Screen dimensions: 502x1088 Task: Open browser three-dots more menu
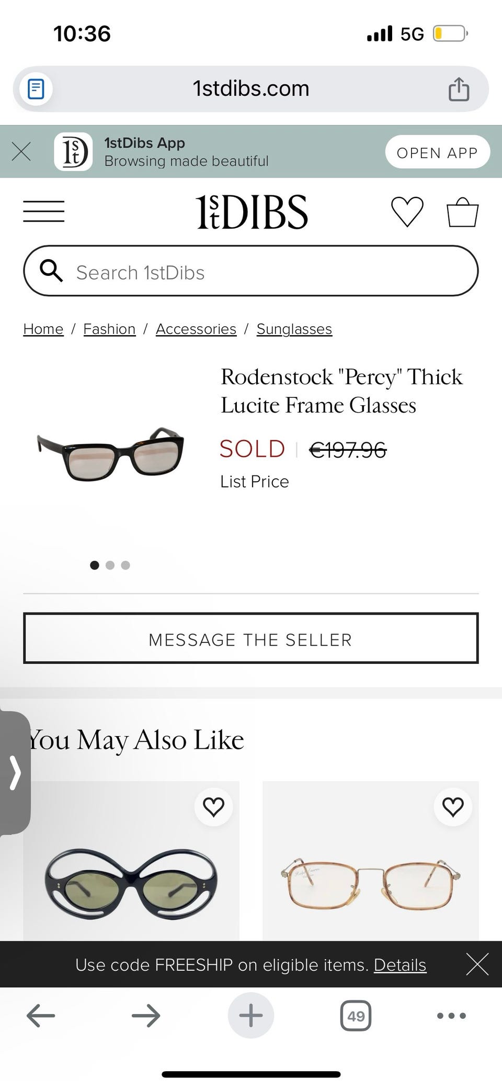point(451,1016)
